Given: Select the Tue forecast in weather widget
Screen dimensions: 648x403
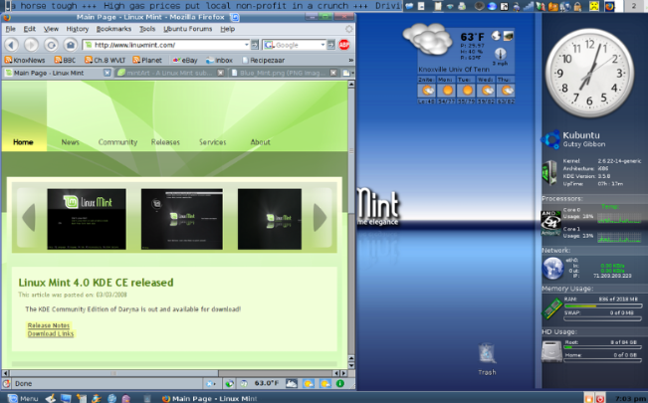Looking at the screenshot, I should (x=466, y=90).
